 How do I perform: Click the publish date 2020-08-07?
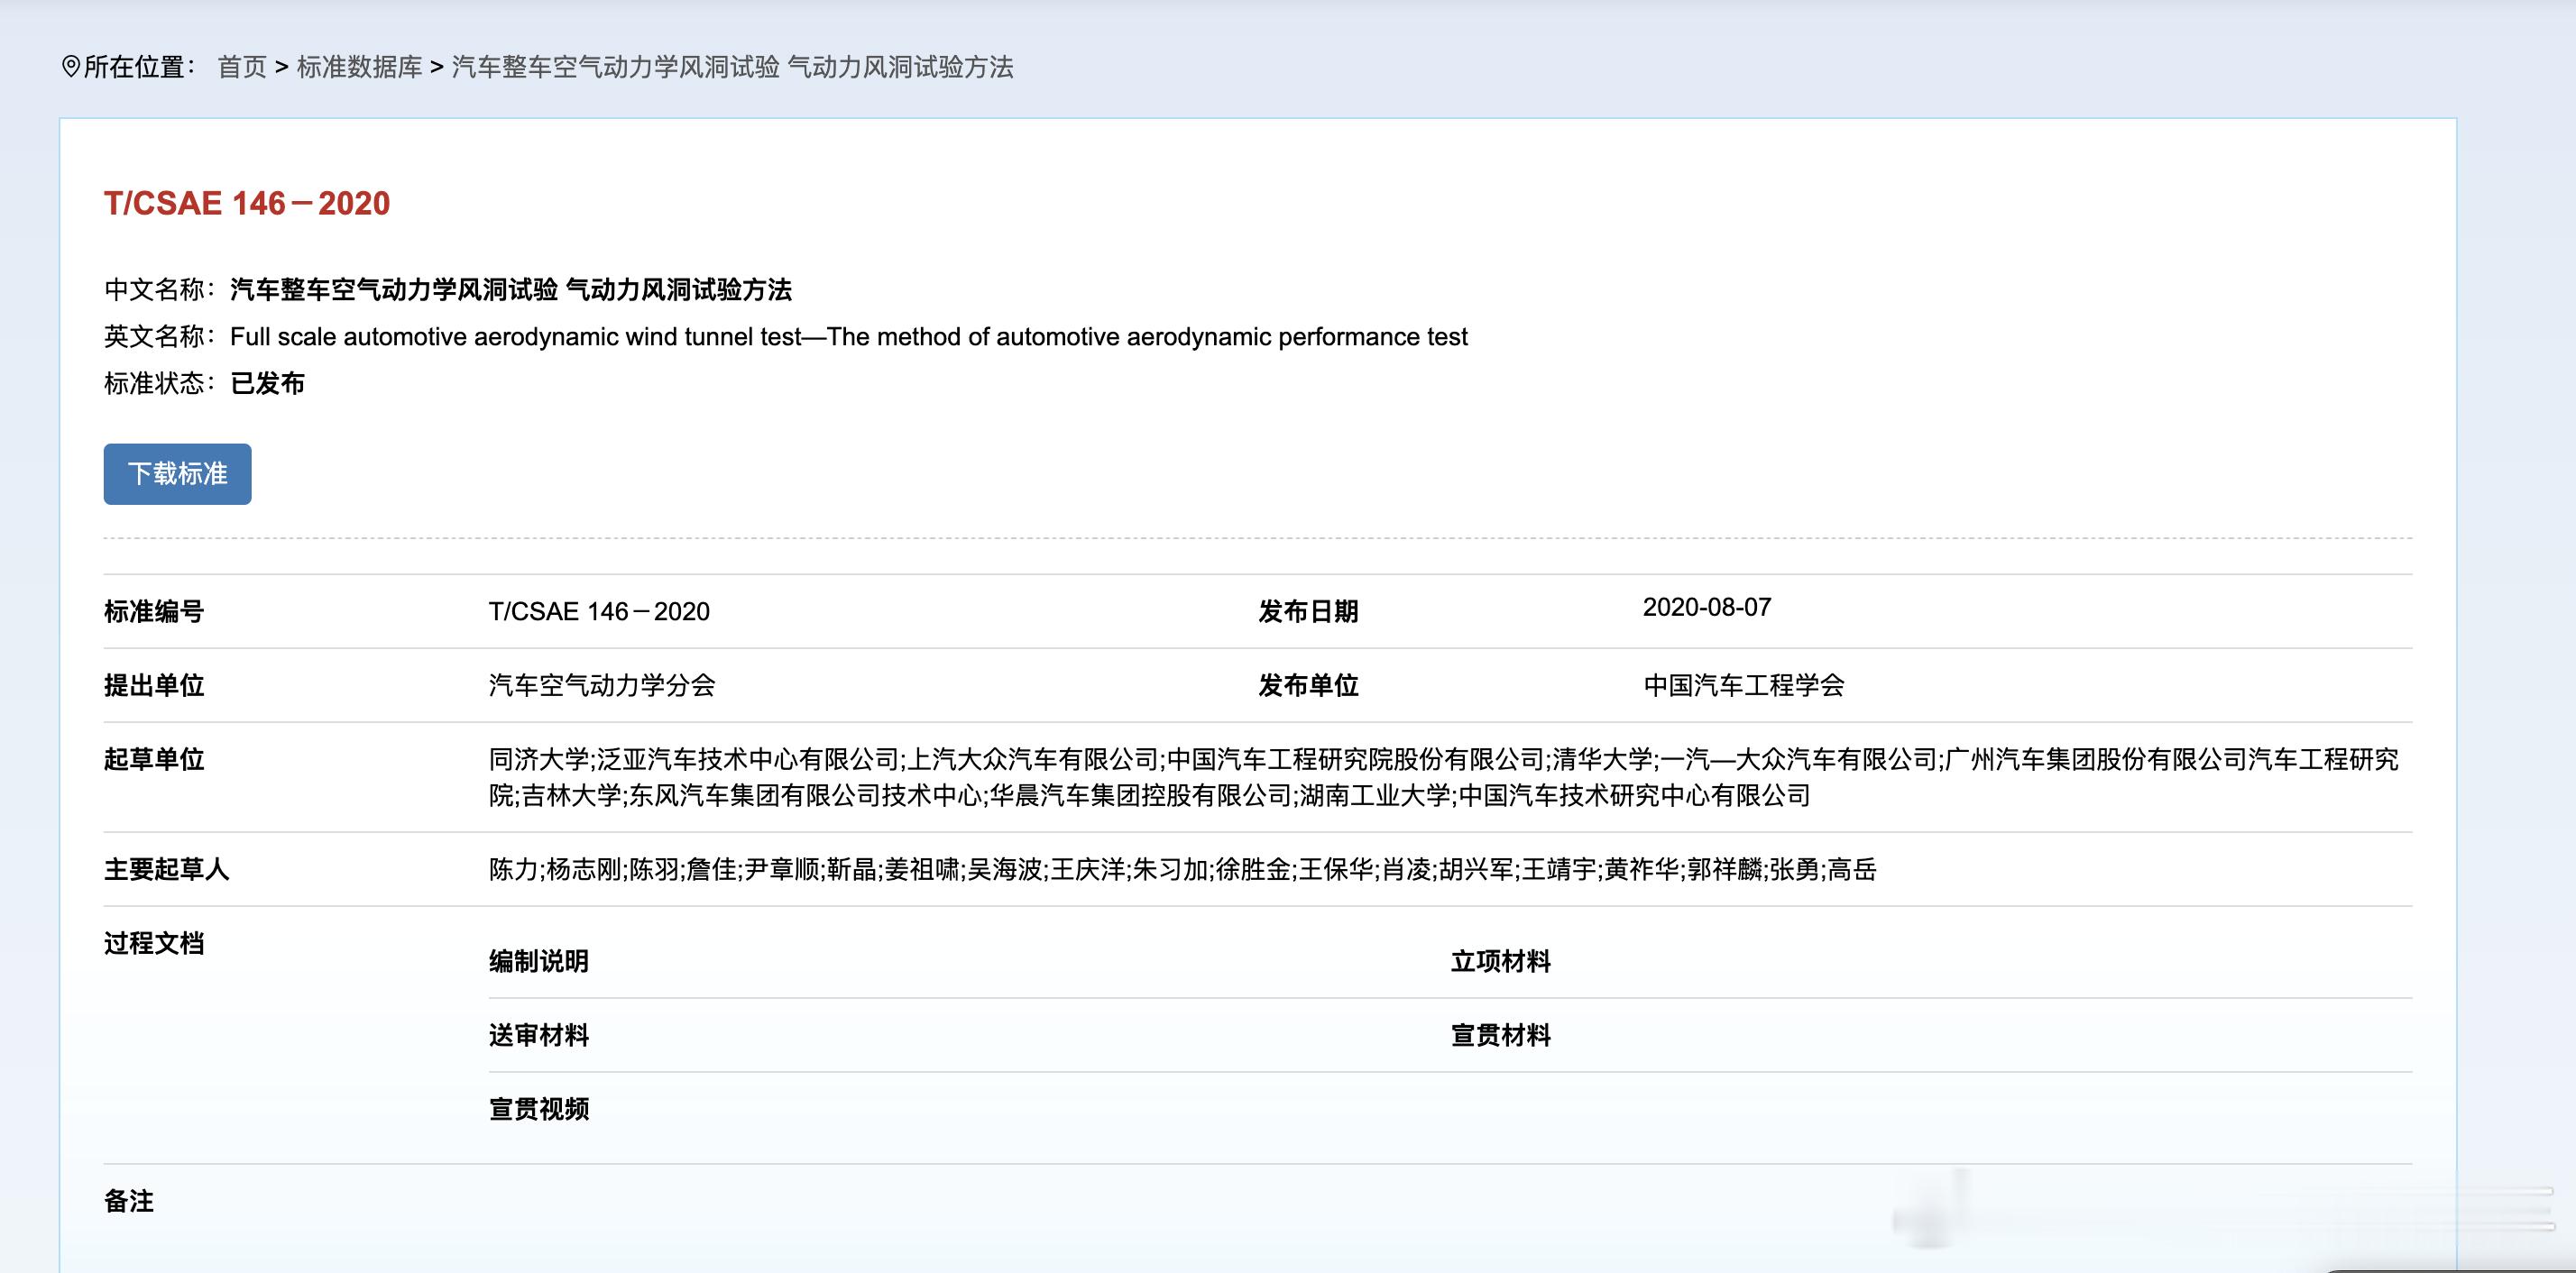pos(1706,608)
